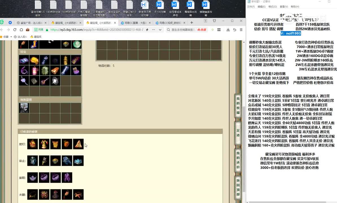Open Notepad 编辑(E) menu
Screen dimensions: 337x203
tap(261, 7)
